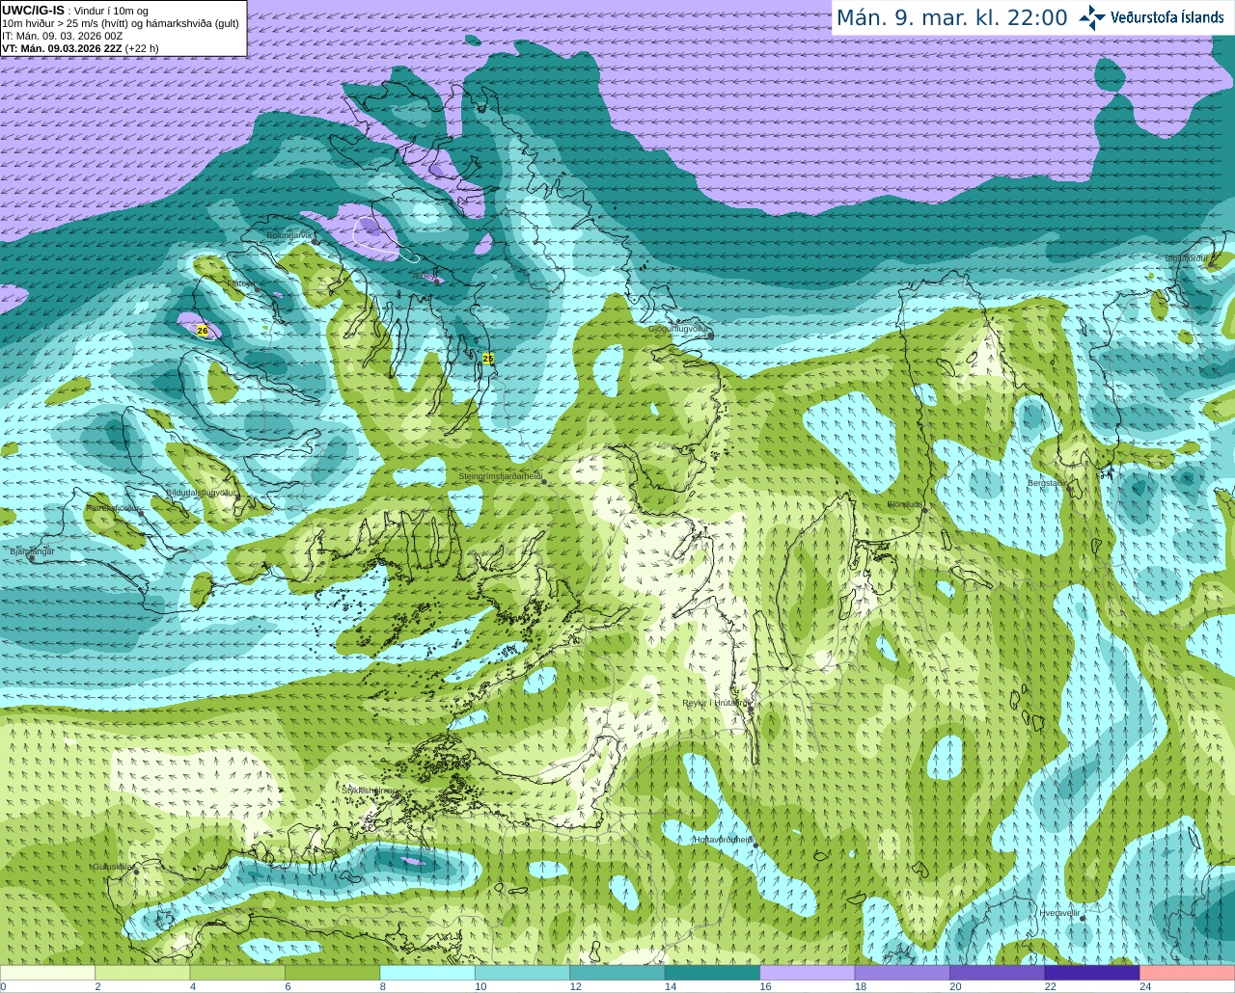This screenshot has height=993, width=1235.
Task: Select the 16–18 m/s lavender swatch
Action: [x=808, y=973]
